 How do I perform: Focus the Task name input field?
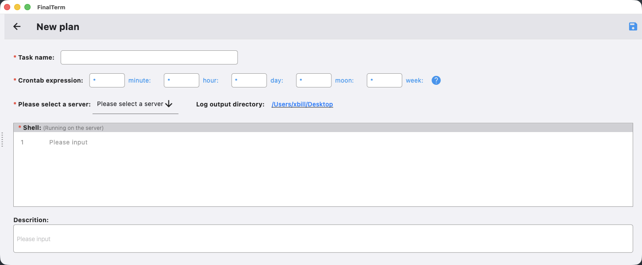point(149,57)
